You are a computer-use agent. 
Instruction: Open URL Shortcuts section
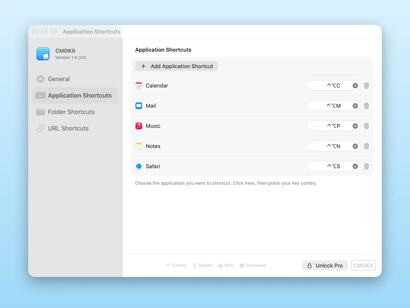tap(75, 128)
